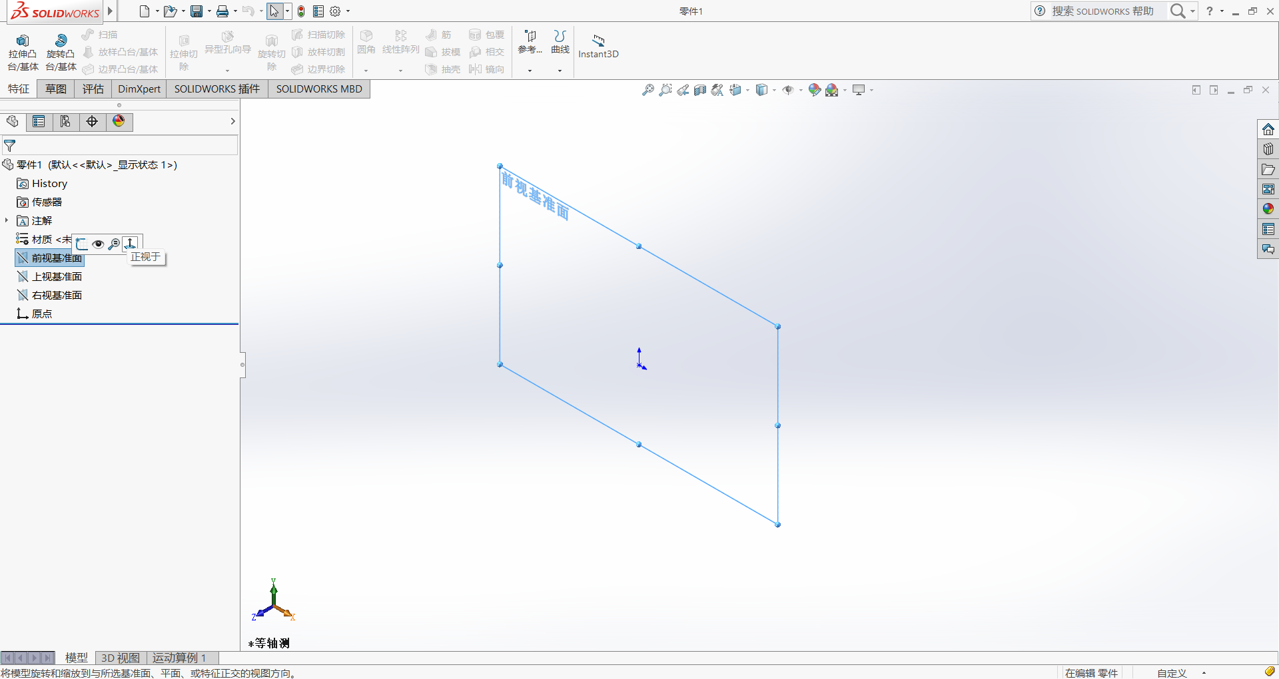Image resolution: width=1279 pixels, height=679 pixels.
Task: Open the PropertyManager tab
Action: 39,122
